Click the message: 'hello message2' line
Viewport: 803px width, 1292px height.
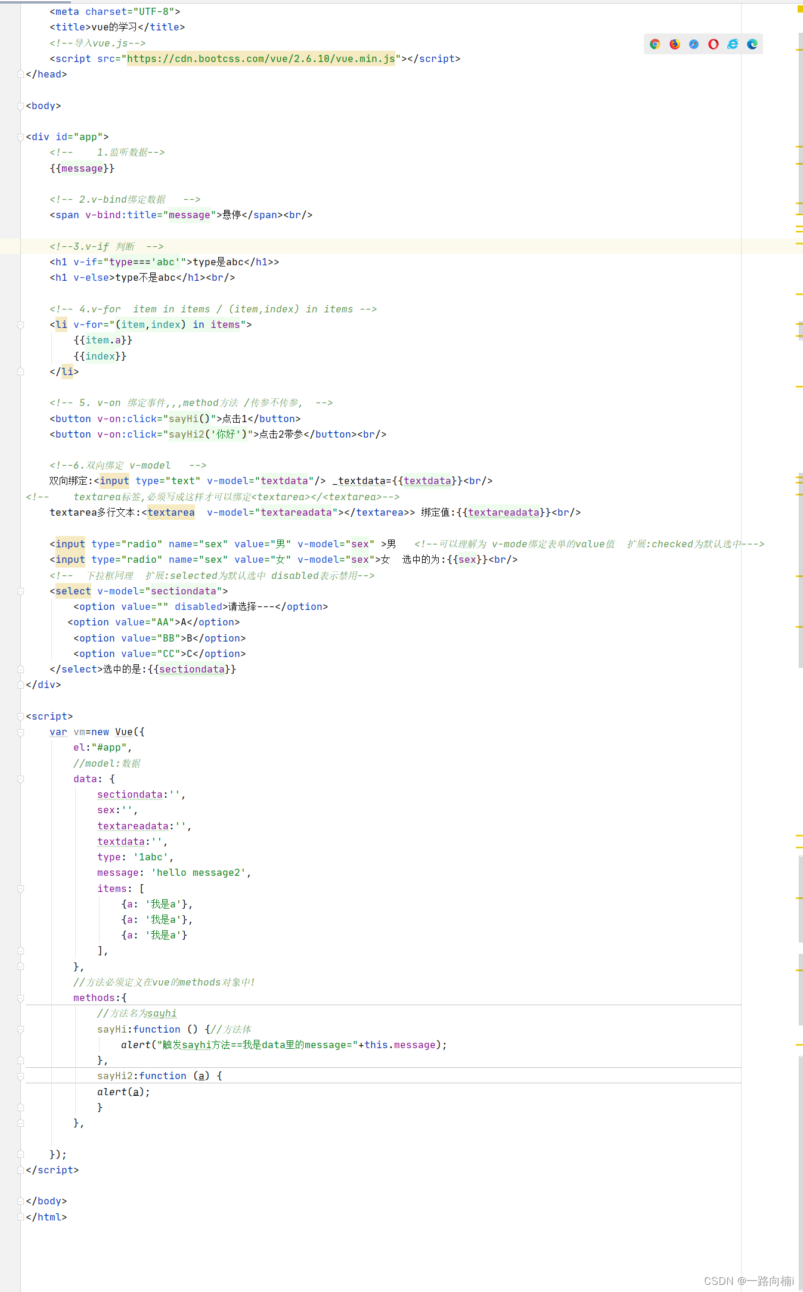tap(174, 872)
